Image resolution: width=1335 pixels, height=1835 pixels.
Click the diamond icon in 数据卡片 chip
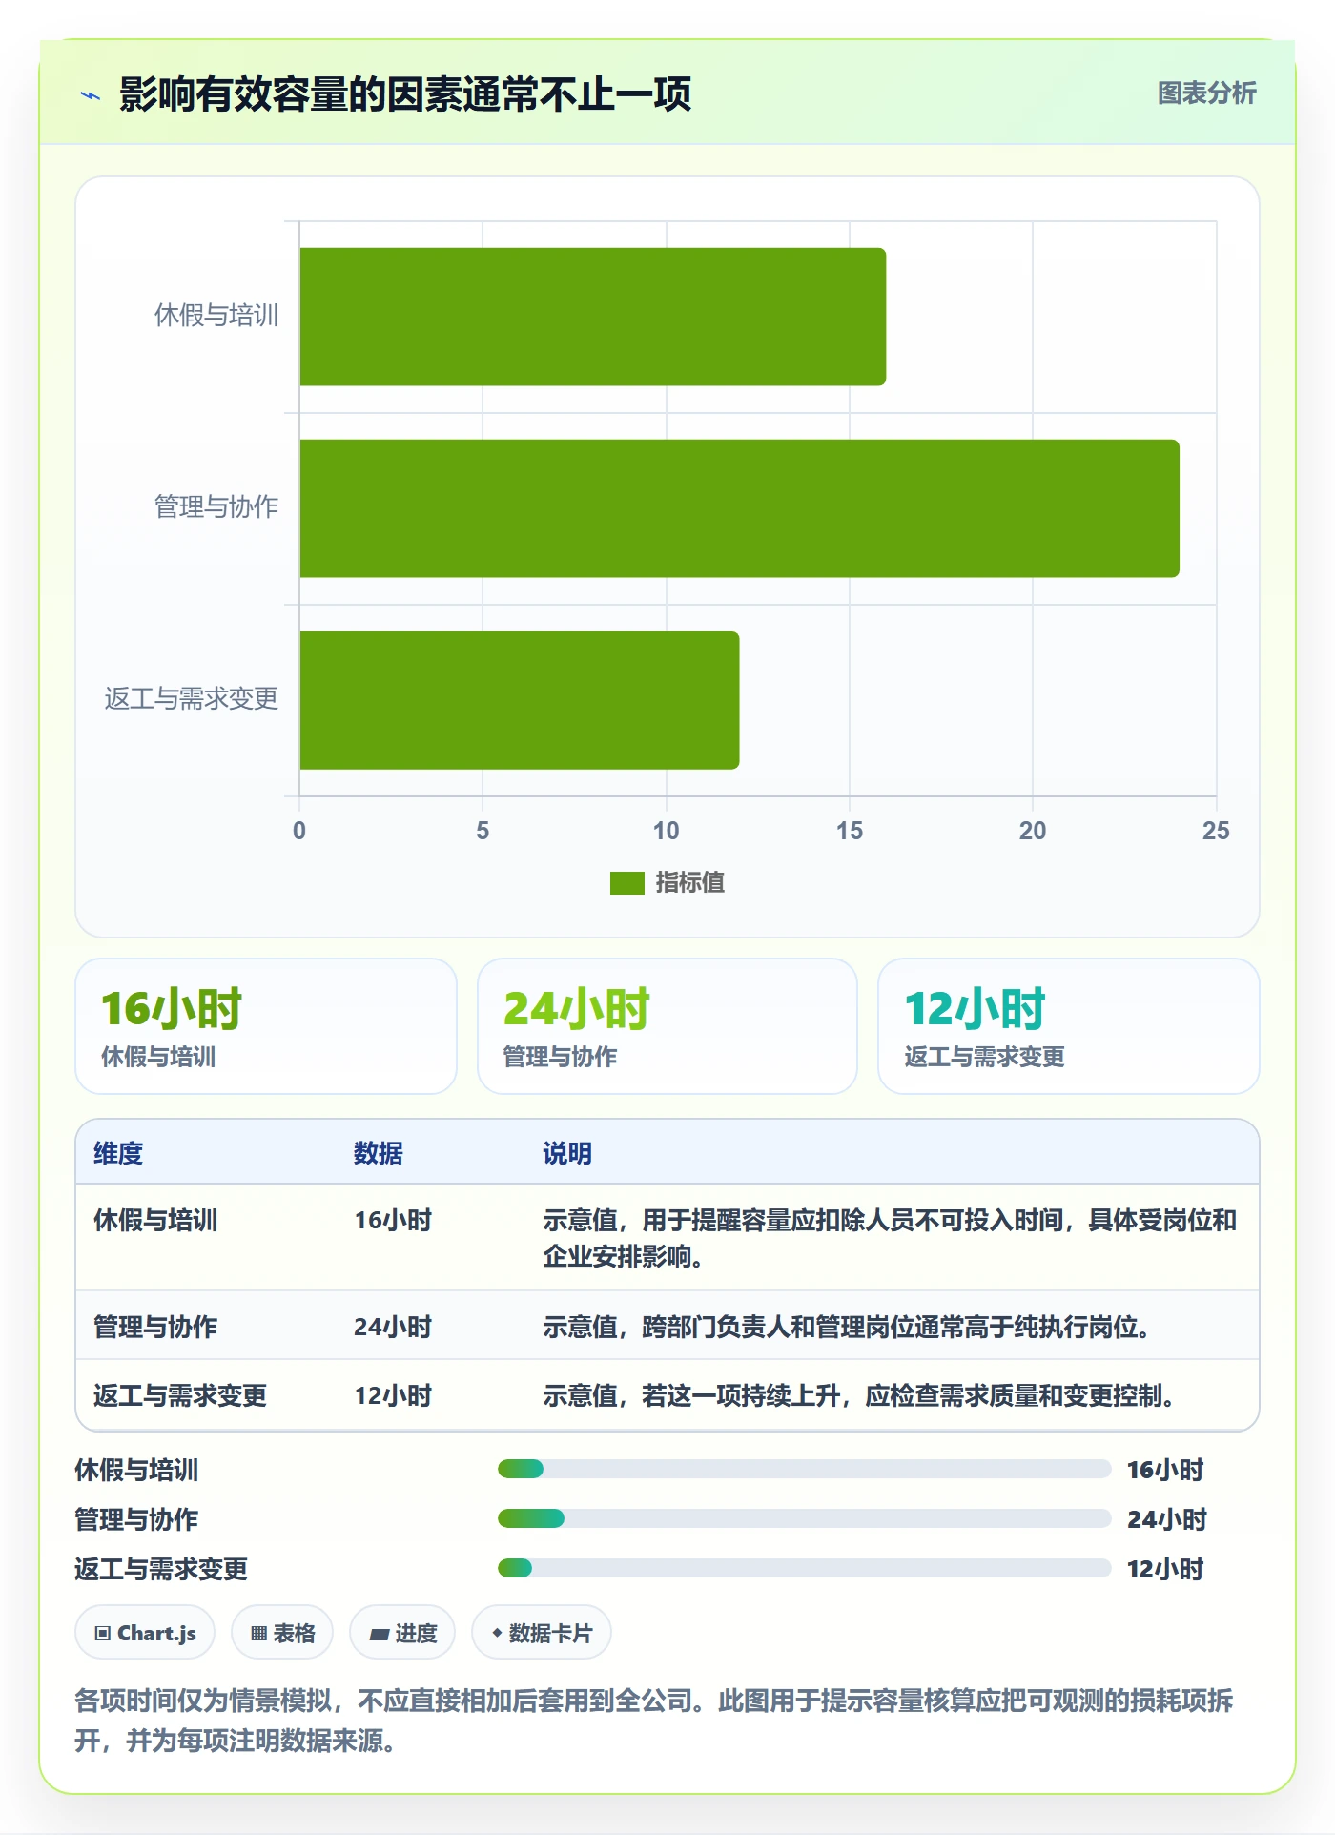[x=497, y=1634]
